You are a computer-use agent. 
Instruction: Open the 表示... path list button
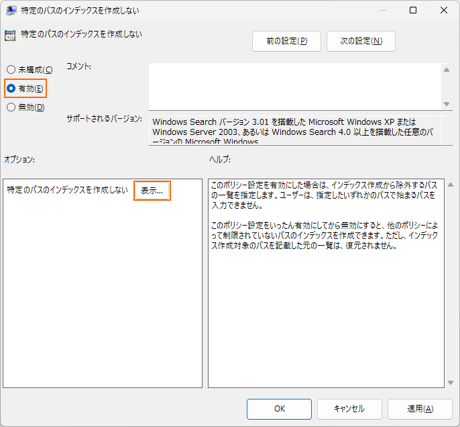152,191
